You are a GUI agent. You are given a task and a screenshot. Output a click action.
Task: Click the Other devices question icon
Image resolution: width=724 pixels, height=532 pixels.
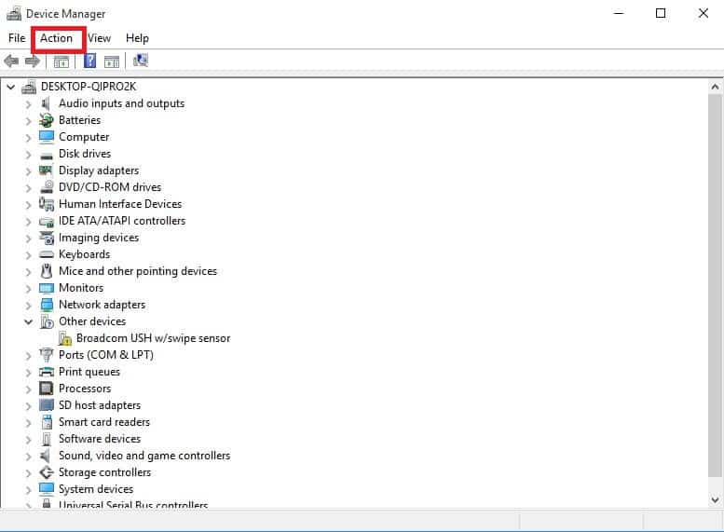click(47, 321)
